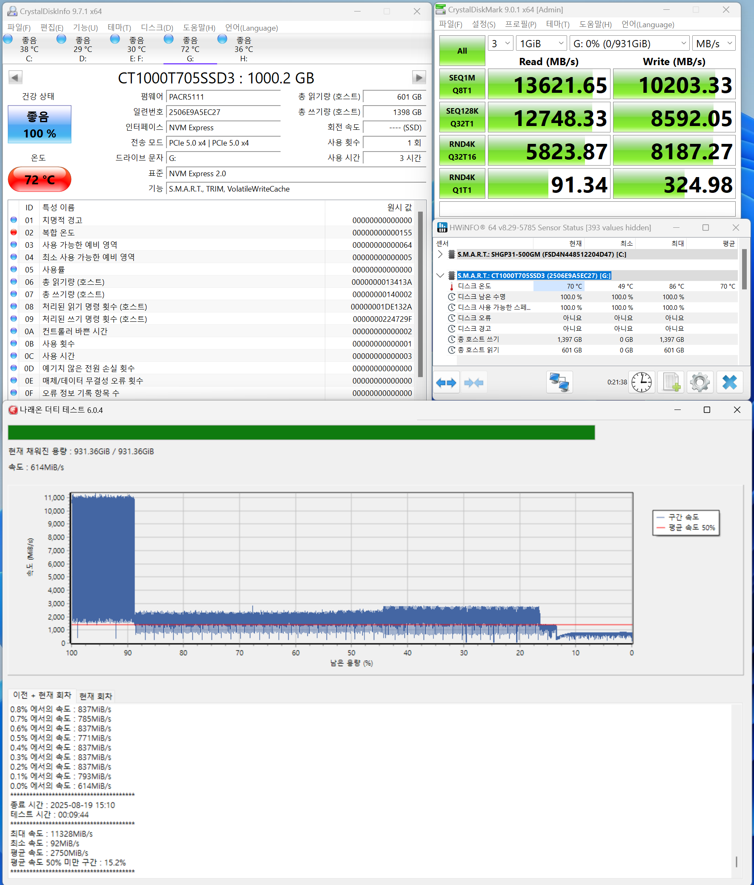Open the G: drive selection dropdown
The image size is (754, 885).
629,43
